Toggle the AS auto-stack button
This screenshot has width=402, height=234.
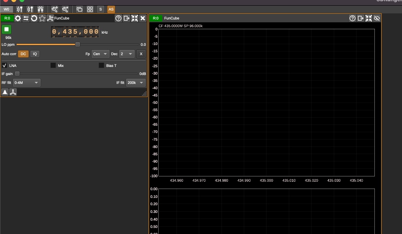111,9
